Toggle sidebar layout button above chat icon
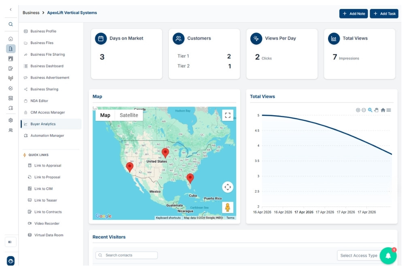The width and height of the screenshot is (405, 270). (x=11, y=242)
